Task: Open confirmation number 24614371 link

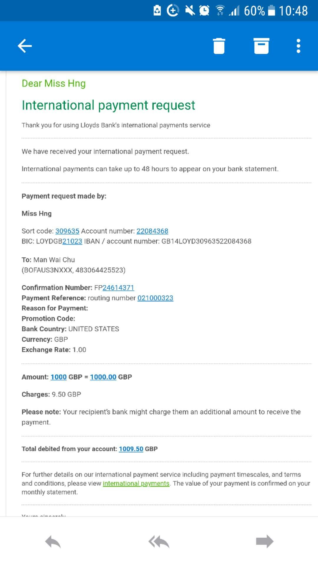Action: (118, 288)
